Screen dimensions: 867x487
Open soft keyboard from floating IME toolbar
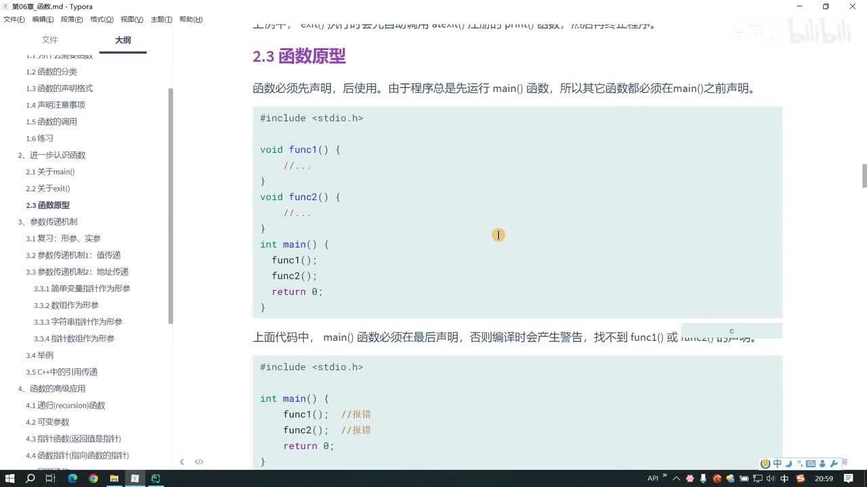[x=811, y=463]
